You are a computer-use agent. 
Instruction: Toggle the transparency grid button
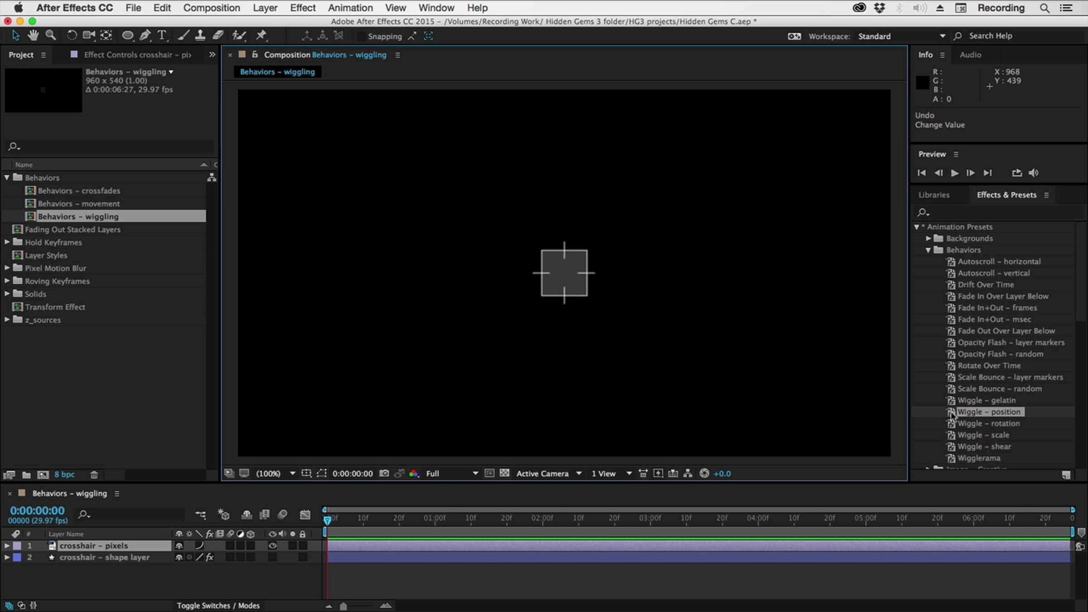(x=505, y=473)
